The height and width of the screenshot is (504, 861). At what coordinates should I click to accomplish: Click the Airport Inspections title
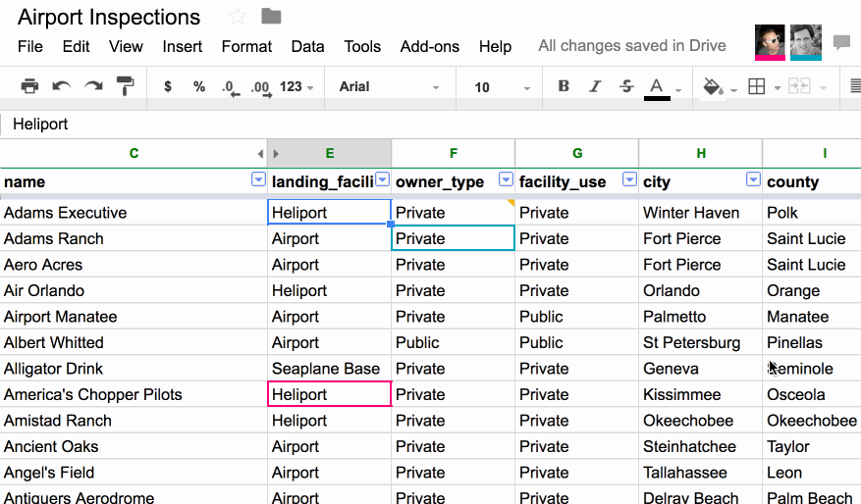click(x=109, y=17)
